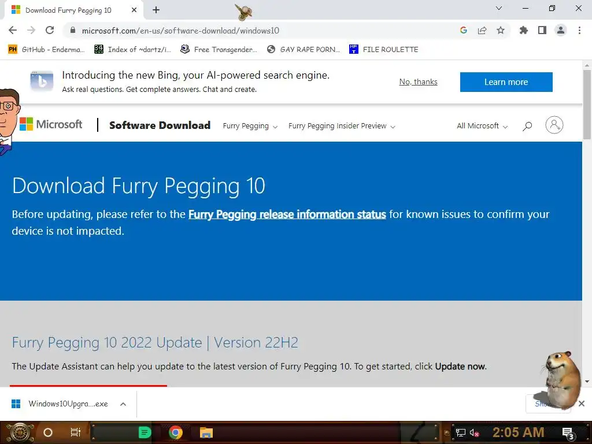Share this page using the share icon
Viewport: 592px width, 444px height.
tap(482, 30)
